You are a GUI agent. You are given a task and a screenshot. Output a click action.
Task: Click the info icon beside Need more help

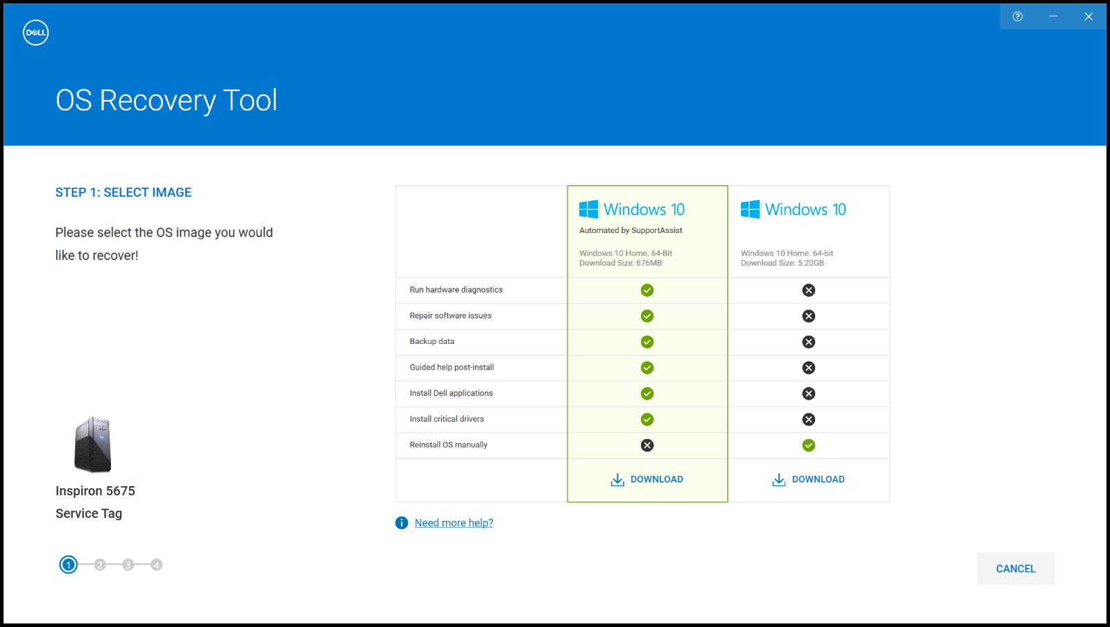click(x=401, y=522)
